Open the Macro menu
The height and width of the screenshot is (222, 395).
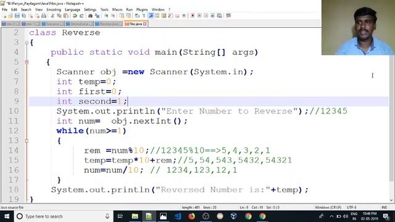coord(117,9)
